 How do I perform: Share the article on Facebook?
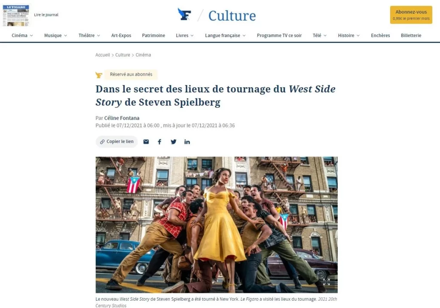tap(159, 142)
